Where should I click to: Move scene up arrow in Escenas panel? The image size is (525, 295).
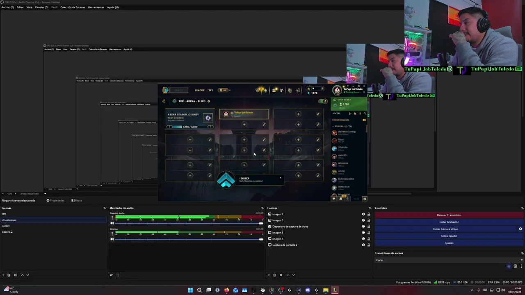pos(22,275)
